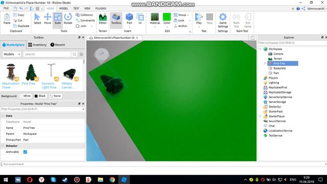Viewport: 327px width, 184px height.
Task: Click the Filter workspace field
Action: pos(291,43)
